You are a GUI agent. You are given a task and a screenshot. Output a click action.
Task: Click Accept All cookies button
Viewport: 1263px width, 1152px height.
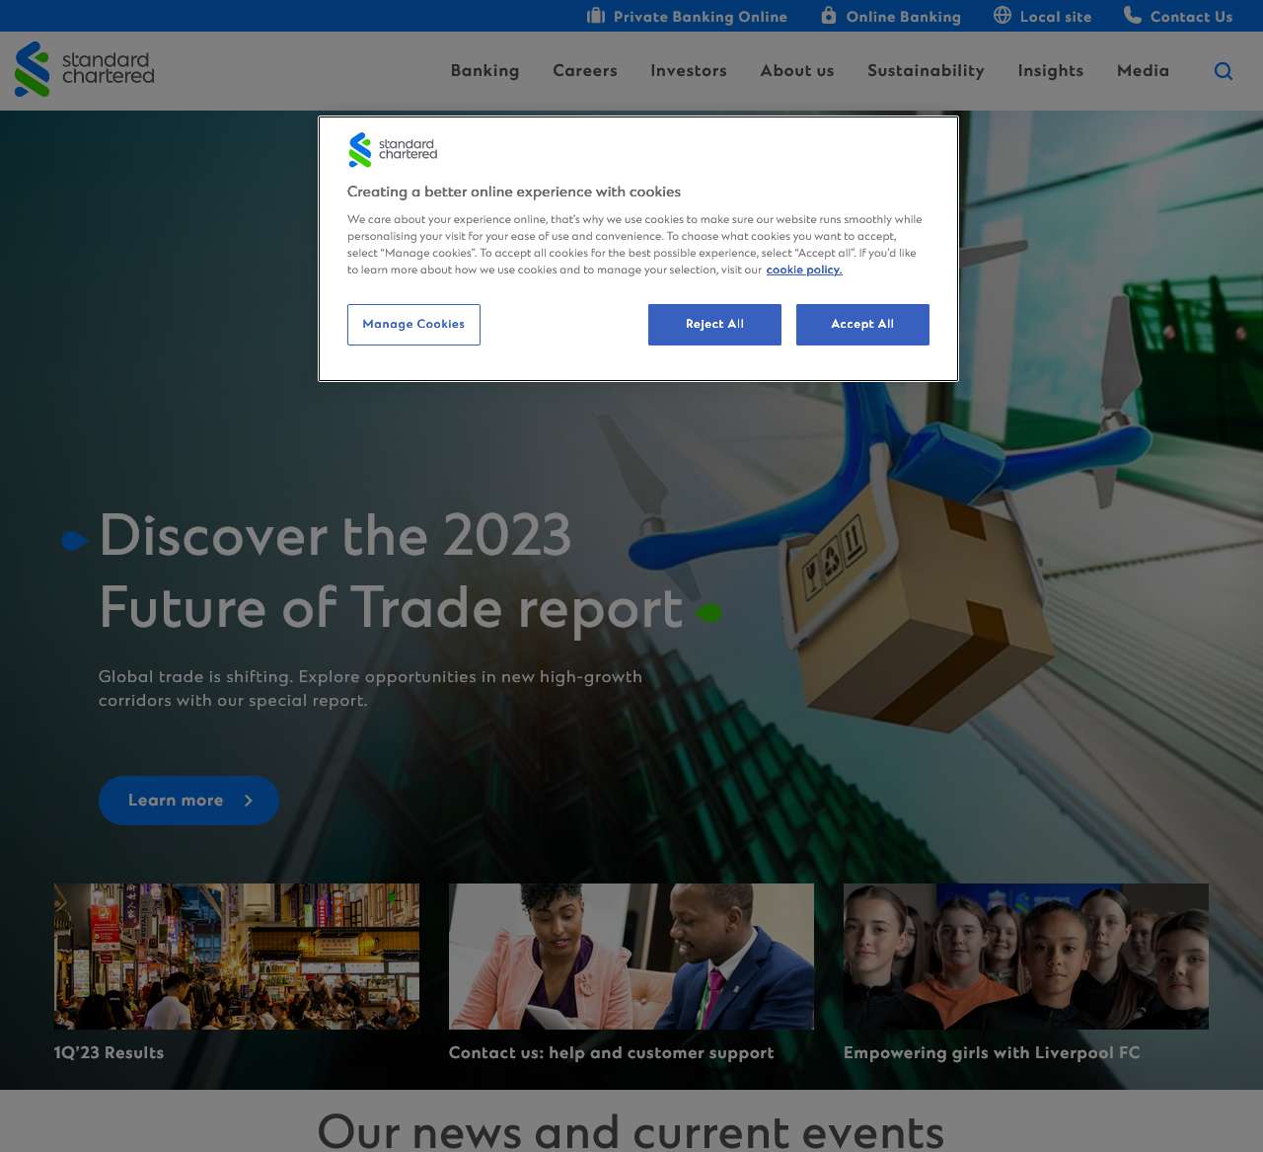(862, 325)
